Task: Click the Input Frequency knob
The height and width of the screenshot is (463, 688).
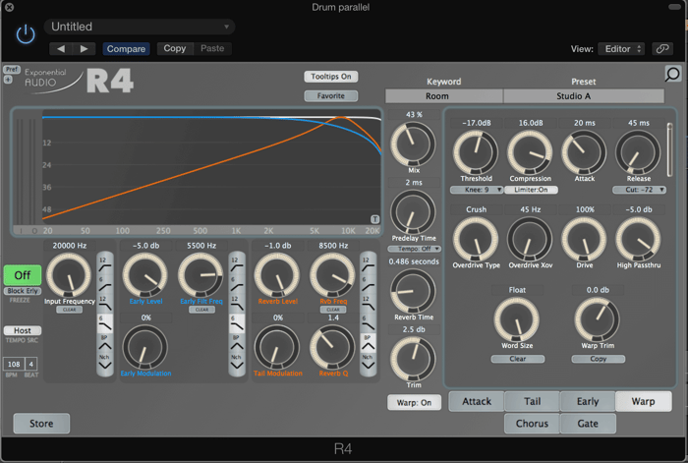Action: click(69, 275)
